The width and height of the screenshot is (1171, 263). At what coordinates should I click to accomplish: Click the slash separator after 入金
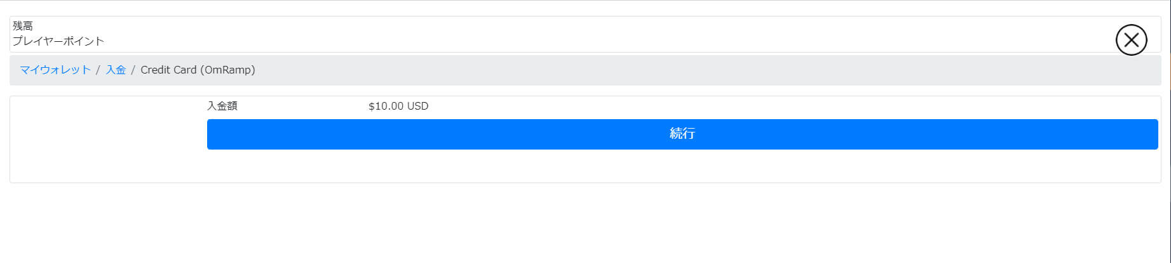[133, 70]
